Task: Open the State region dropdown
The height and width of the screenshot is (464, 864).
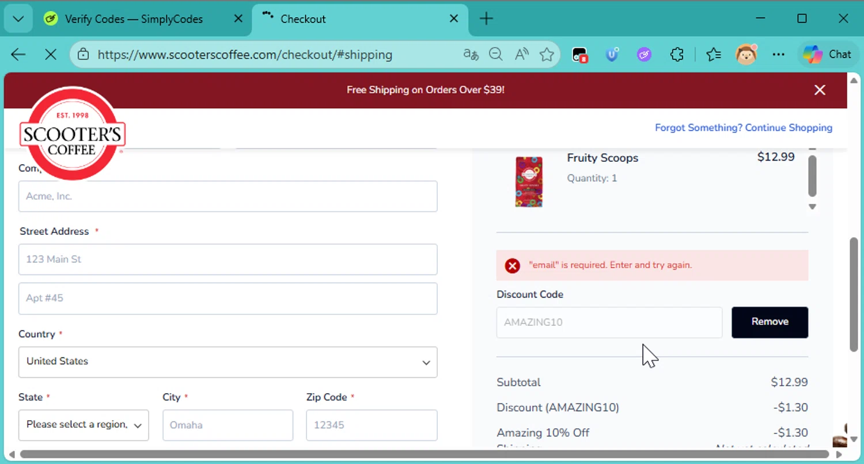Action: [x=84, y=425]
